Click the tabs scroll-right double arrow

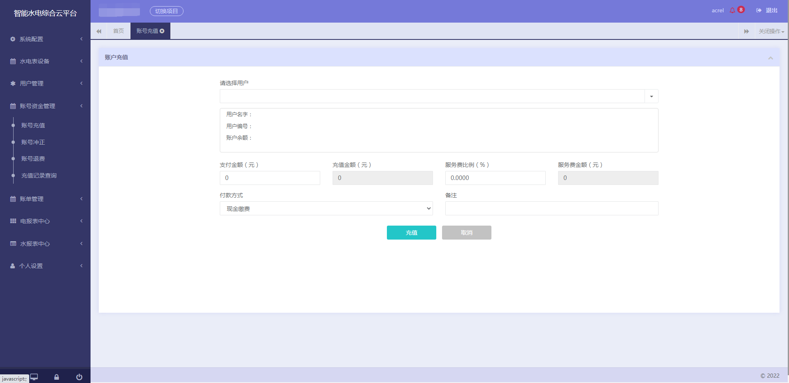pyautogui.click(x=747, y=31)
